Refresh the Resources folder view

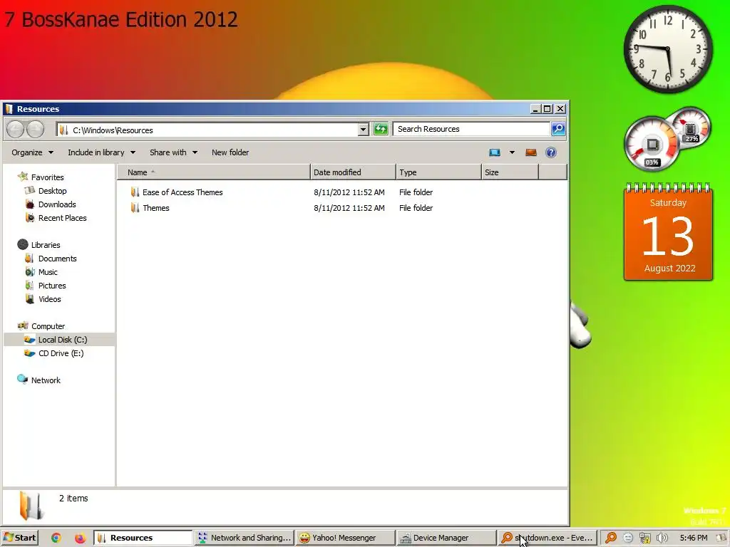381,129
